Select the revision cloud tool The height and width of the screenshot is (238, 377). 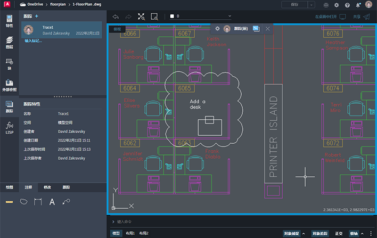pos(23,202)
